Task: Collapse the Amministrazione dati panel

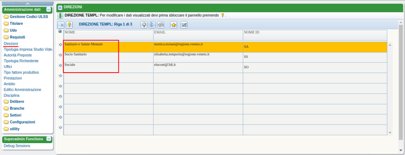Action: click(x=49, y=9)
